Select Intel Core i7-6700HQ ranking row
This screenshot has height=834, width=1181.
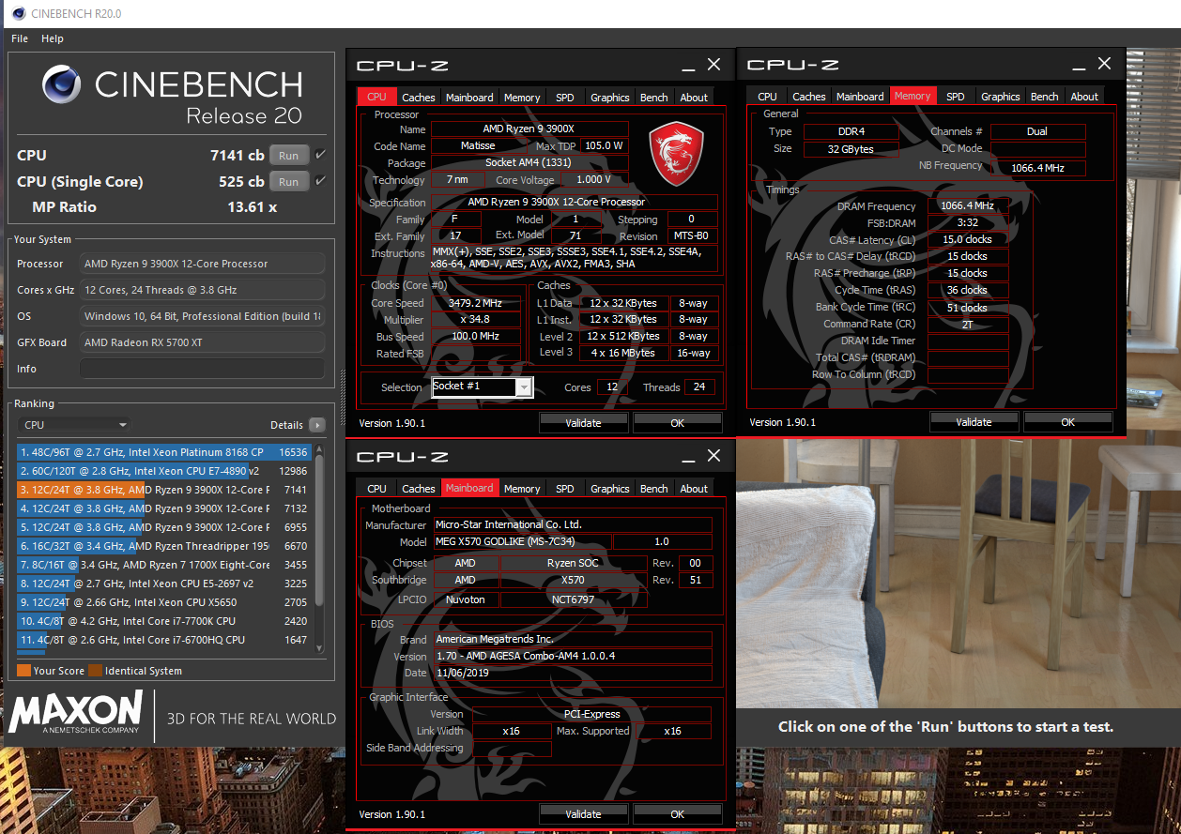163,640
